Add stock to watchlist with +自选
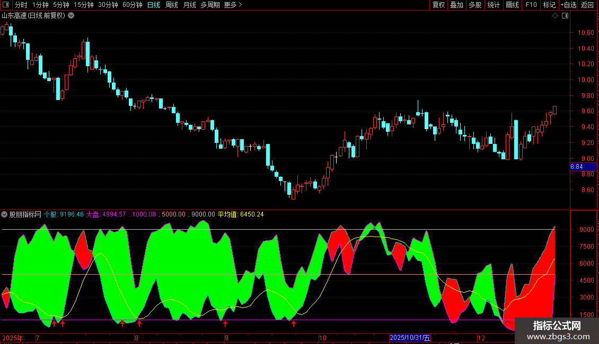Viewport: 599px width, 344px height. pos(568,5)
